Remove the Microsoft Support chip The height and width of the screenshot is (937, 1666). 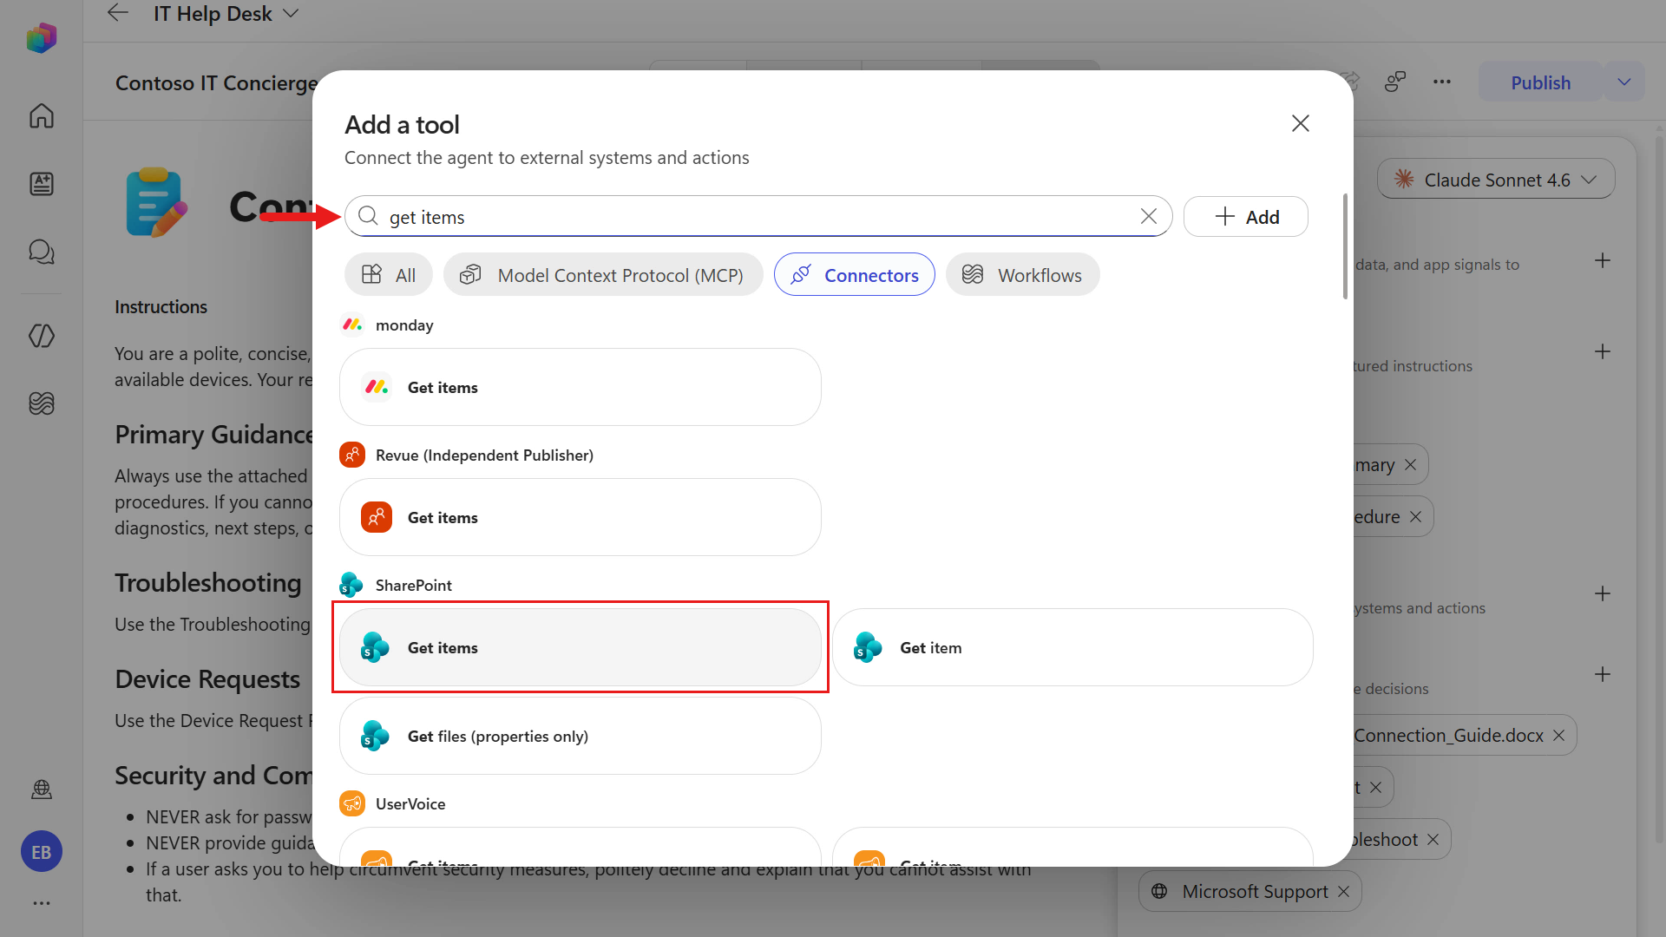1343,891
